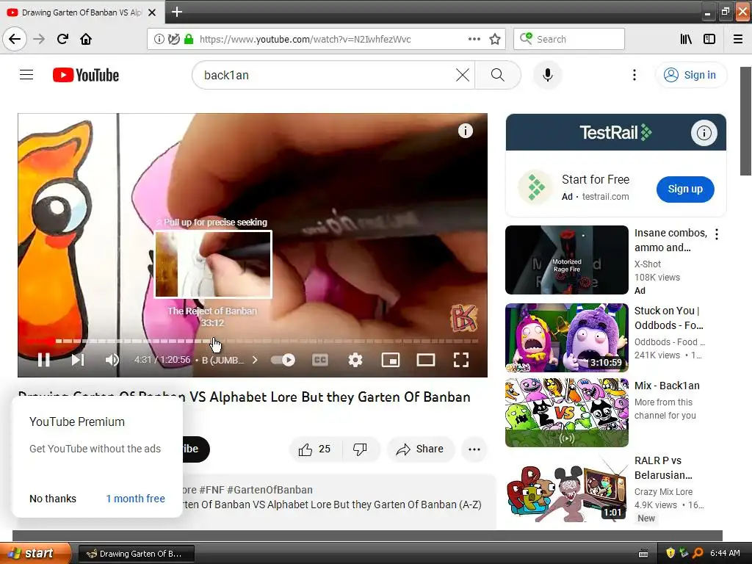Dislike the video with thumbs down
Image resolution: width=752 pixels, height=564 pixels.
click(360, 449)
